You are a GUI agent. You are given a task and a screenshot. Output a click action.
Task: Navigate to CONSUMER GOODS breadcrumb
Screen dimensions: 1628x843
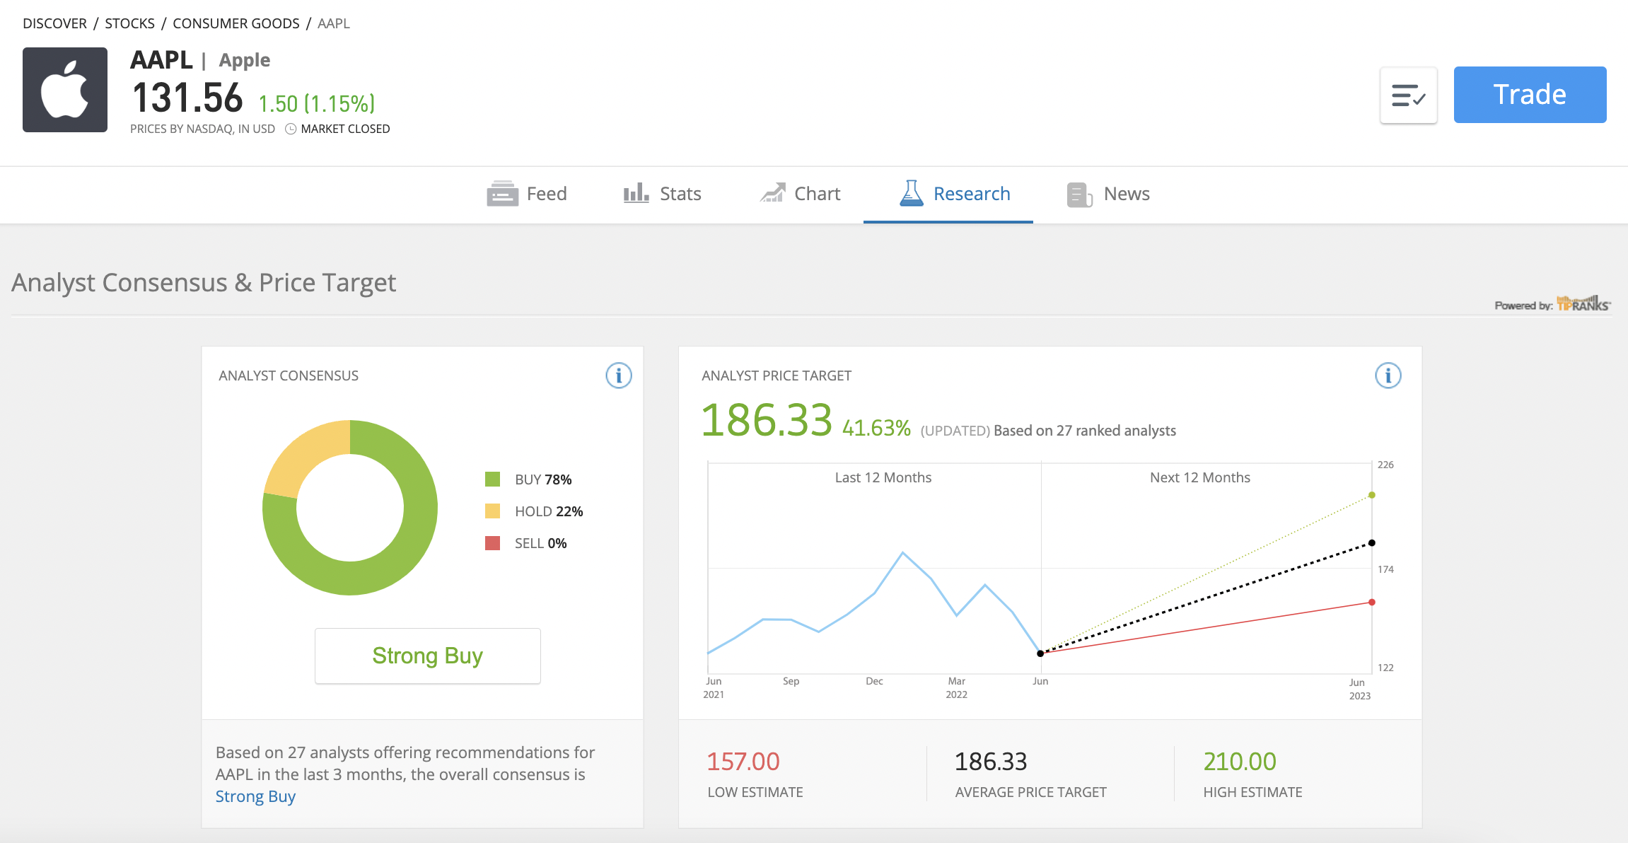click(x=236, y=23)
